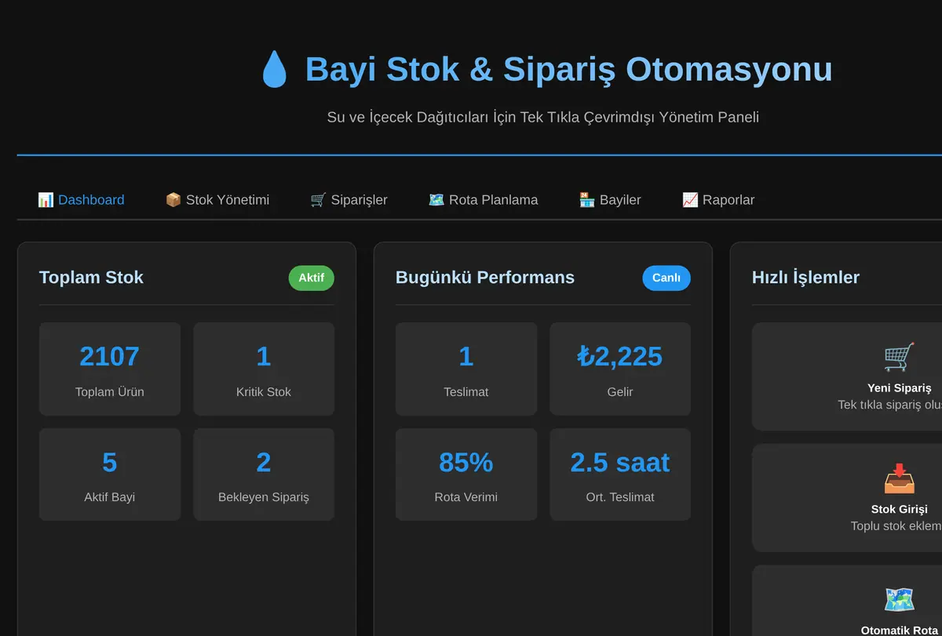Click the Bekleyen Sipariş count 2
Viewport: 942px width, 636px height.
click(264, 463)
